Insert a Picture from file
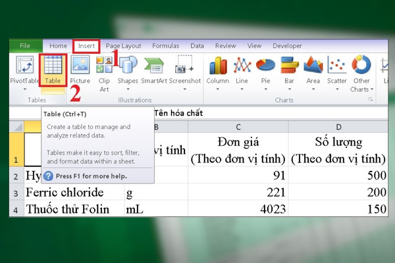 (80, 70)
